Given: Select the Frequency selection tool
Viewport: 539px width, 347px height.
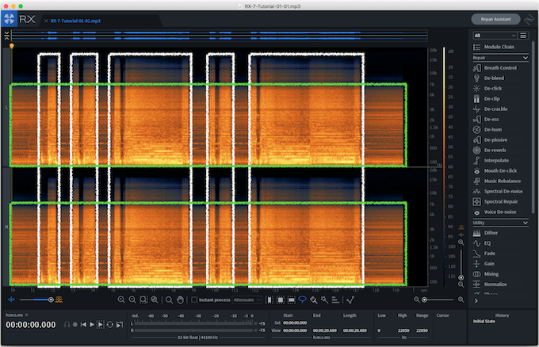Looking at the screenshot, I should 292,300.
